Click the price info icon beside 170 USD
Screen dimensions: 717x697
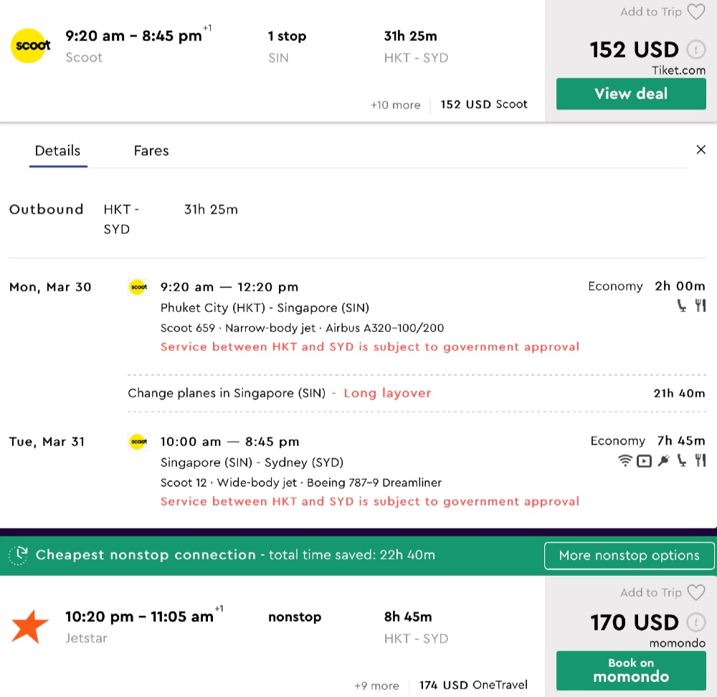(695, 622)
